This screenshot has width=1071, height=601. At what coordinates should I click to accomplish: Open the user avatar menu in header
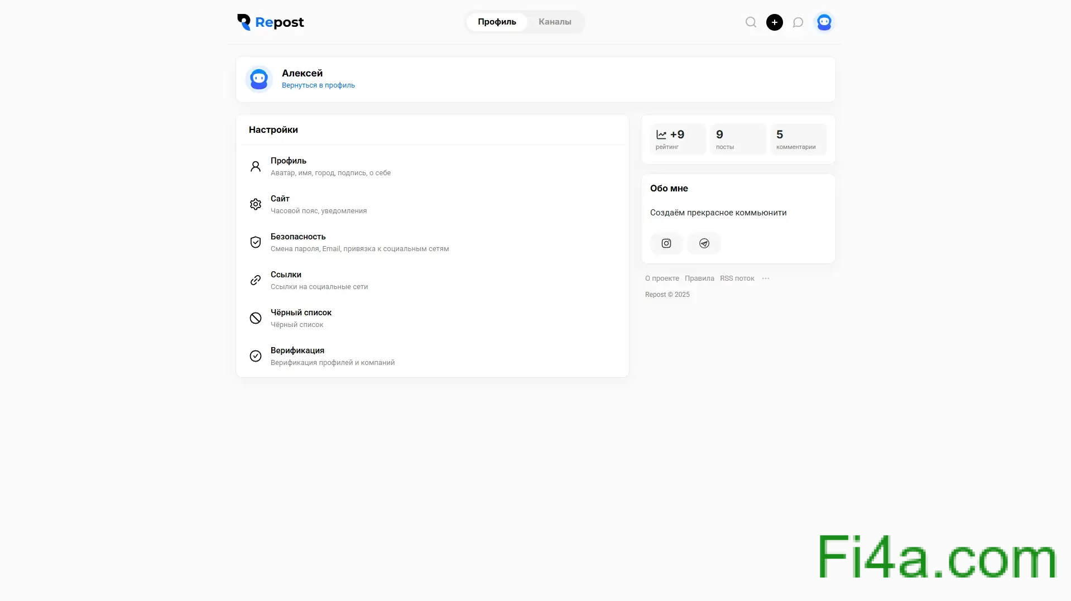(824, 22)
